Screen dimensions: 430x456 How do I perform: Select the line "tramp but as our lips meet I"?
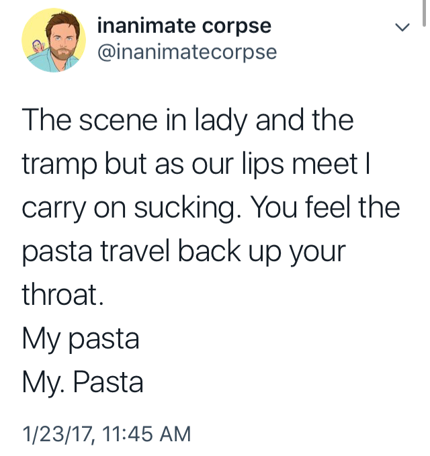click(196, 165)
